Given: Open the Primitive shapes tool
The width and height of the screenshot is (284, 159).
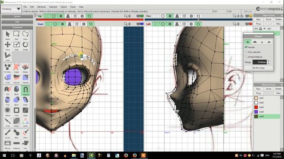Looking at the screenshot, I should (x=8, y=68).
